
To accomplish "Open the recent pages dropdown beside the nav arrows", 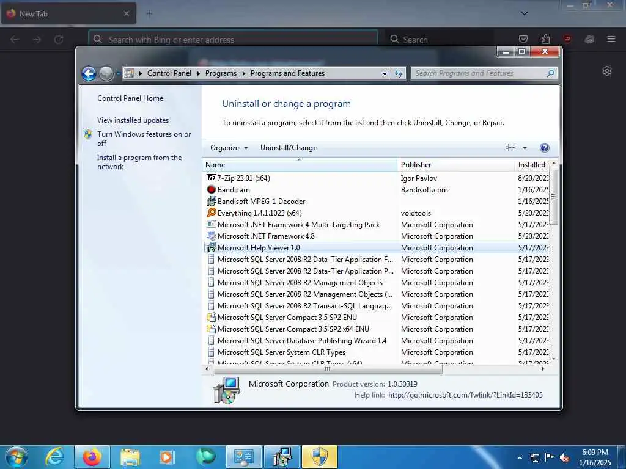I will 118,73.
